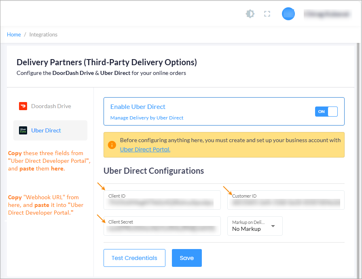Viewport: 362px width, 279px height.
Task: Click the Uber Eats logo icon
Action: click(x=23, y=130)
